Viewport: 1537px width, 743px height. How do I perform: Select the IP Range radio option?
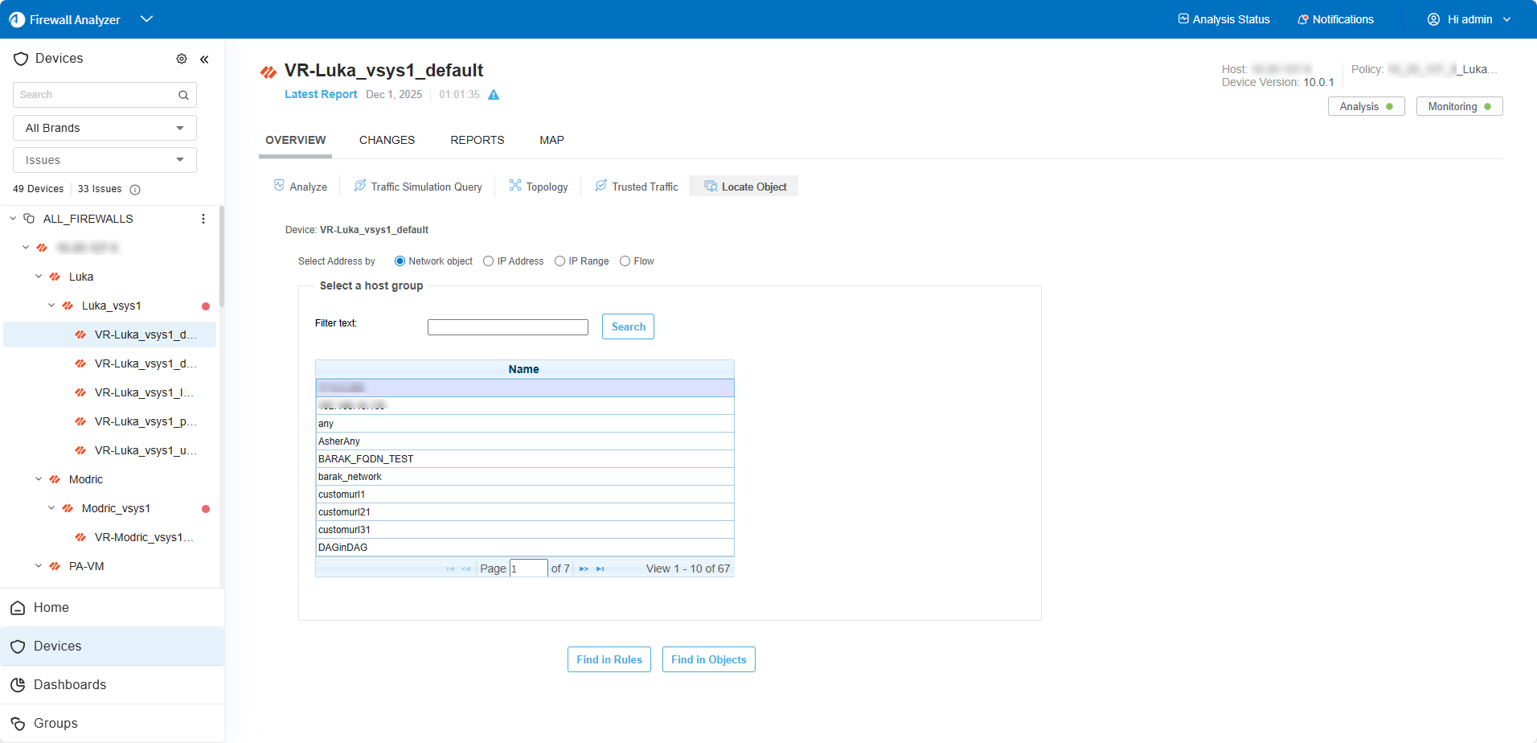click(x=559, y=261)
